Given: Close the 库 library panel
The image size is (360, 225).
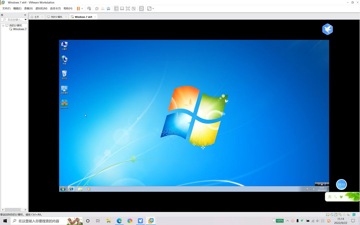Looking at the screenshot, I should coord(25,15).
